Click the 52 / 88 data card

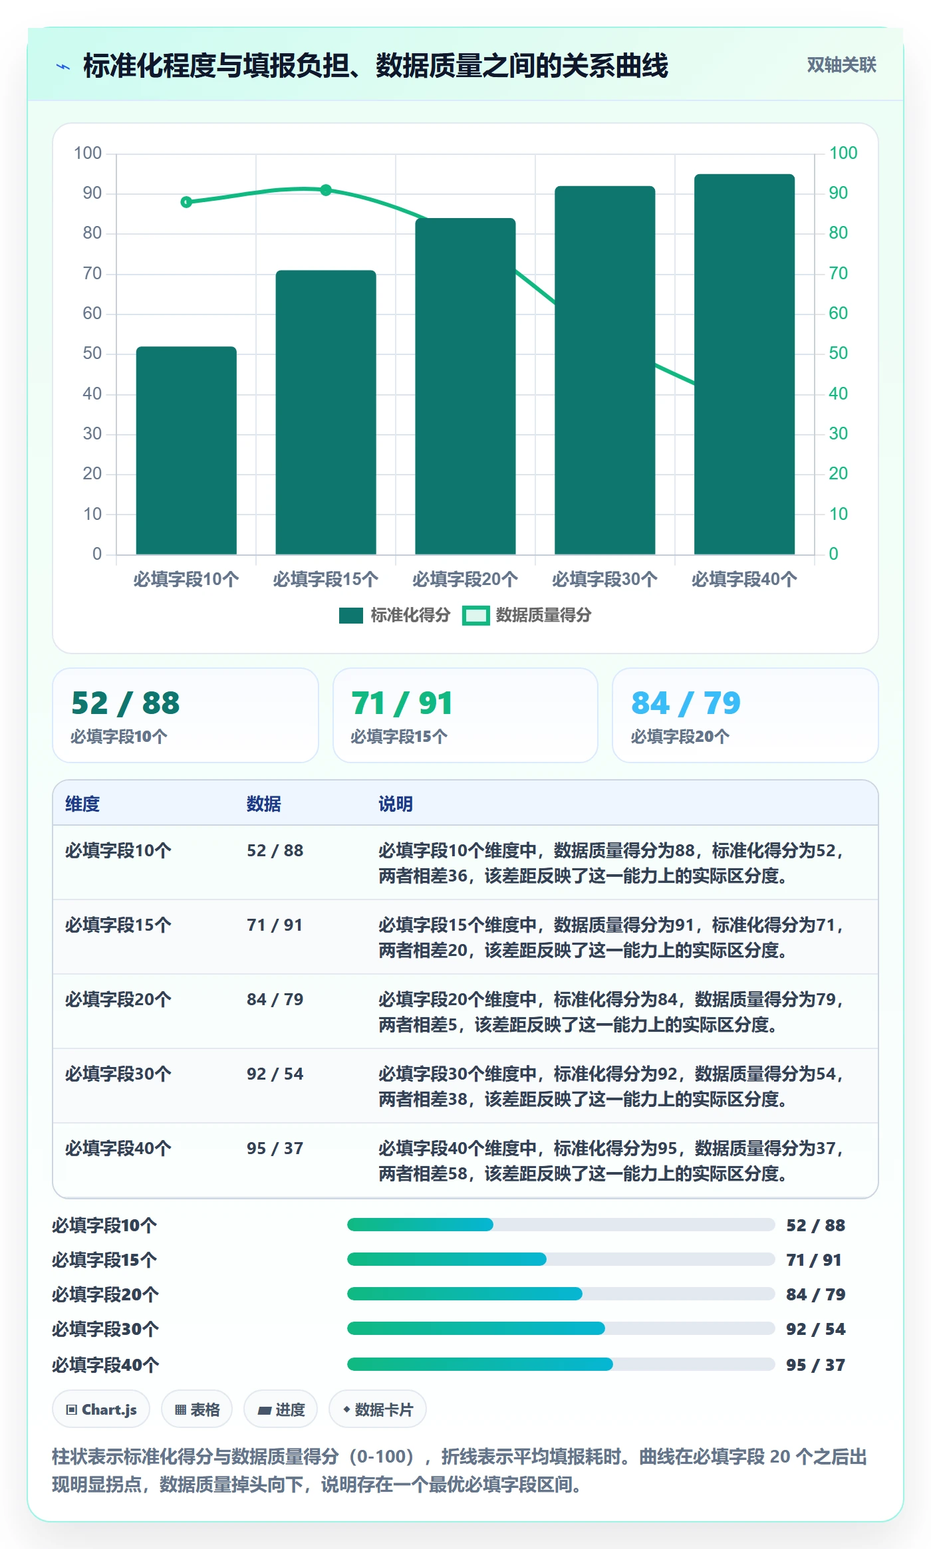tap(186, 715)
